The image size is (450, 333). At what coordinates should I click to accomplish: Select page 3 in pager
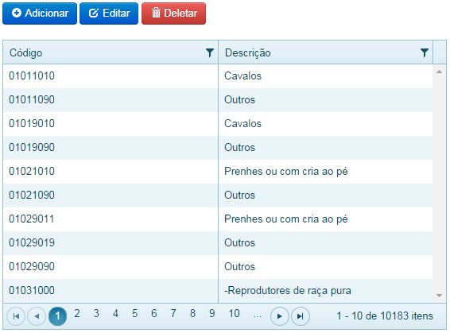(x=96, y=313)
